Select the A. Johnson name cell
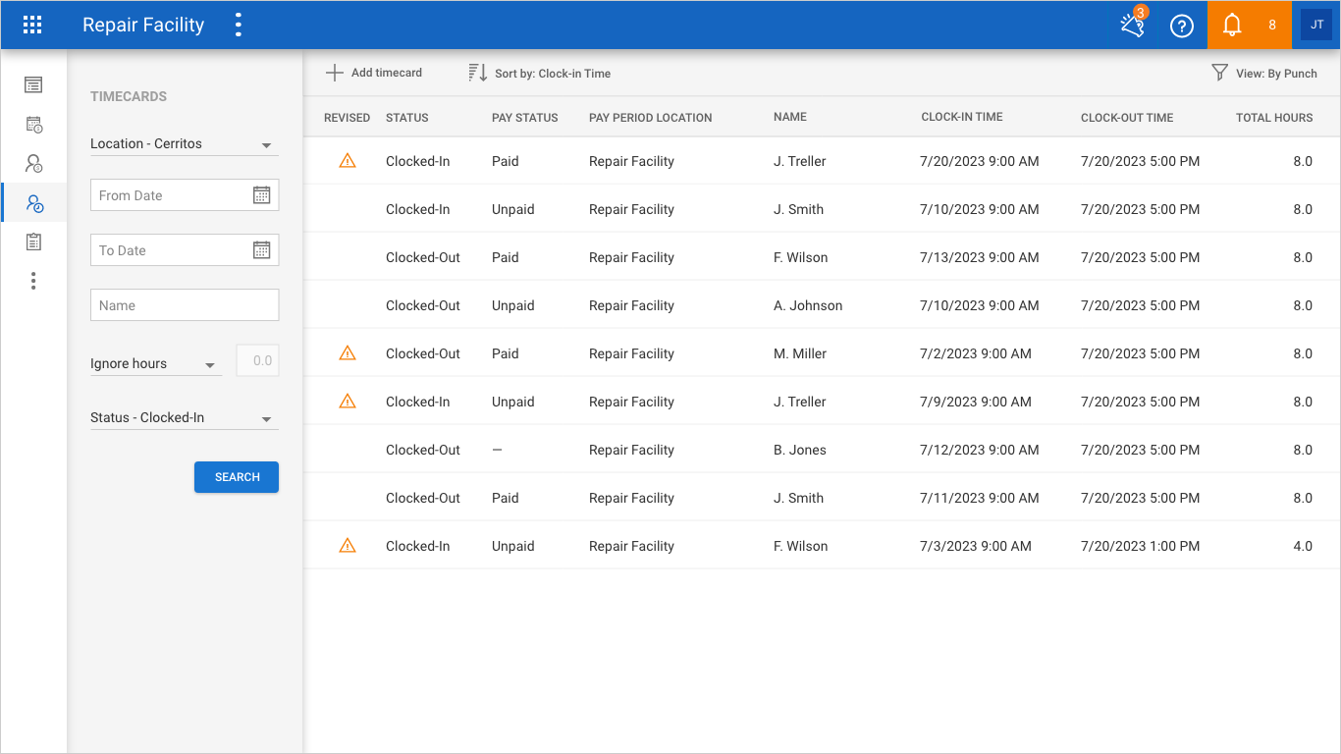 click(808, 305)
